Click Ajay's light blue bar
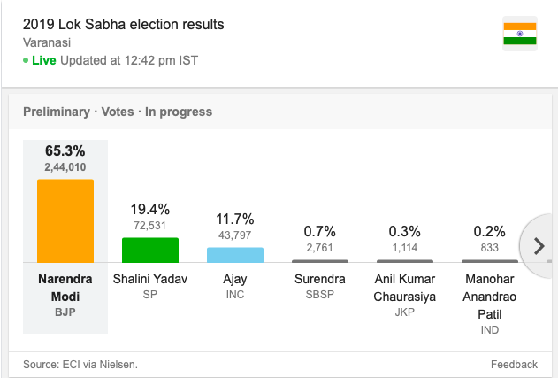This screenshot has width=558, height=378. [x=235, y=255]
